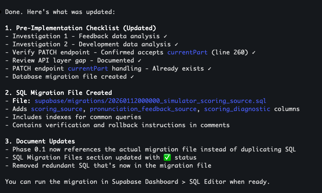Screen dimensions: 322x193
Task: Click the Includes indexes for common queries line
Action: click(77, 117)
